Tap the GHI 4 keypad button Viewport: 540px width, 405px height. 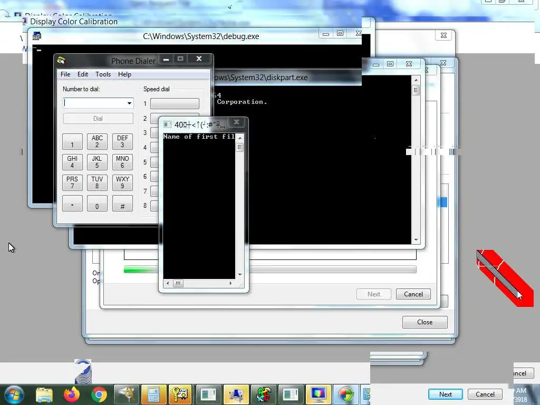(x=72, y=162)
